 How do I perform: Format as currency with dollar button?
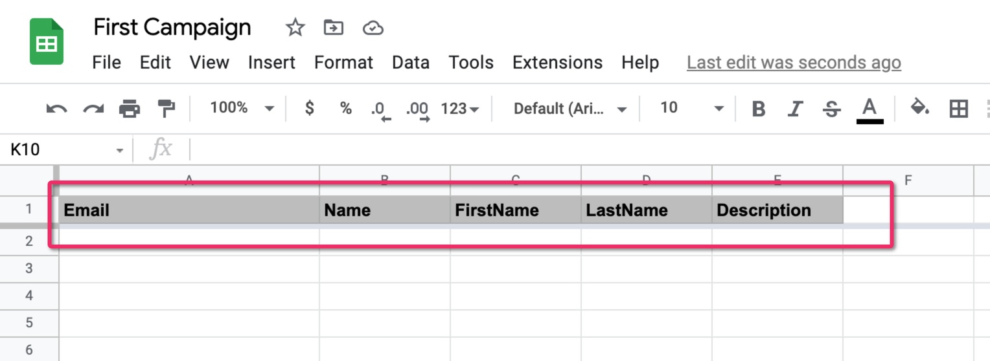[310, 108]
